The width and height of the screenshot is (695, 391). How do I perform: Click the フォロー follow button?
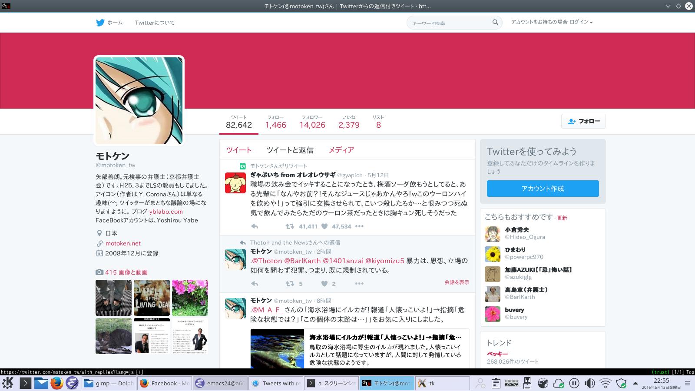point(583,121)
